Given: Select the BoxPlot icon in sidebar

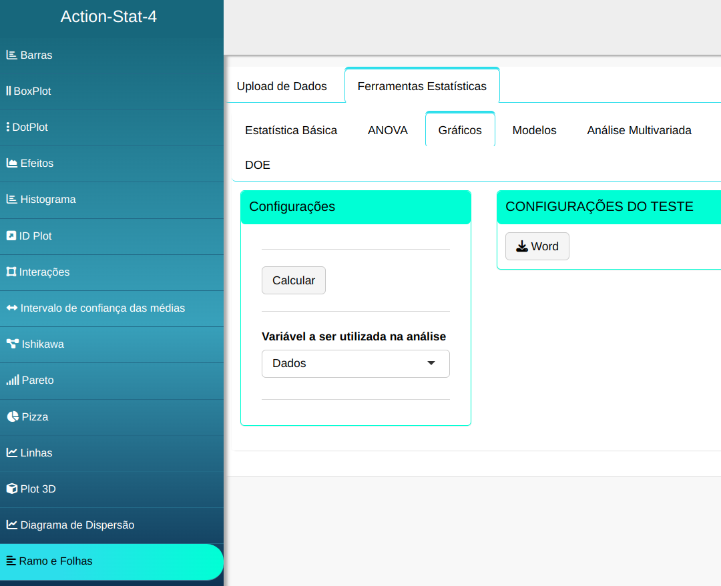Looking at the screenshot, I should tap(9, 91).
